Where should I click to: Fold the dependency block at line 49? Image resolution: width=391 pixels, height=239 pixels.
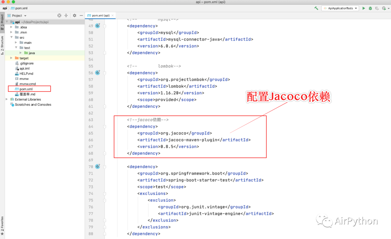click(105, 26)
